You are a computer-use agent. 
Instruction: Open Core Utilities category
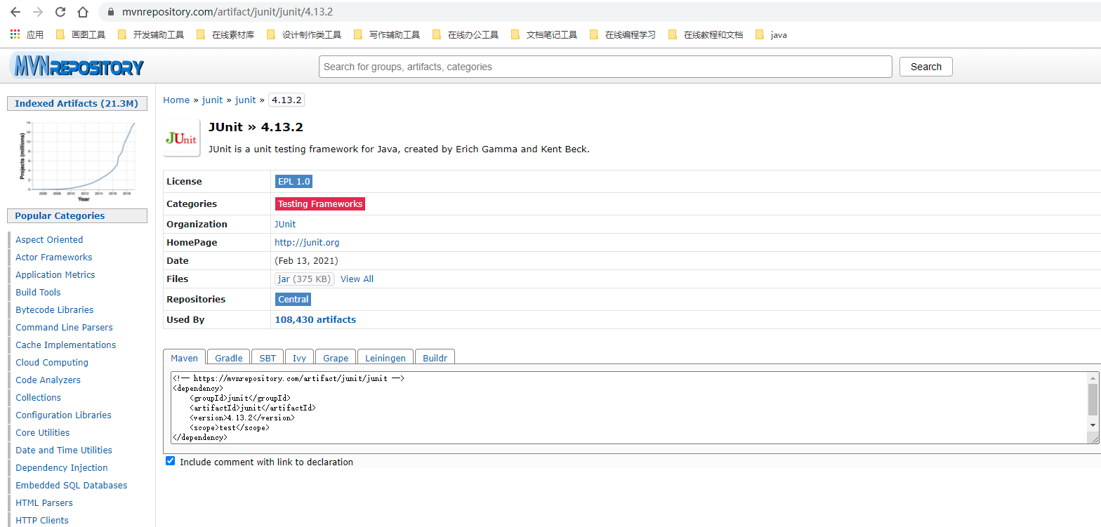pos(43,432)
